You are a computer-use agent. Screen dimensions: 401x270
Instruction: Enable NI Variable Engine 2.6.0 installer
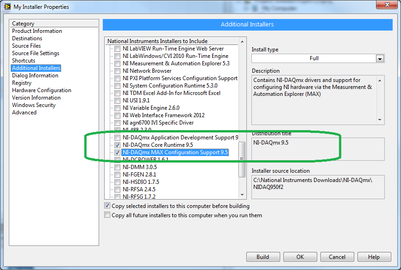118,108
